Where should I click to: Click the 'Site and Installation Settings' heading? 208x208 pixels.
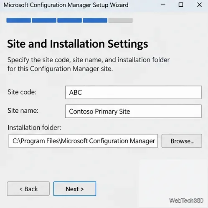[x=78, y=44]
